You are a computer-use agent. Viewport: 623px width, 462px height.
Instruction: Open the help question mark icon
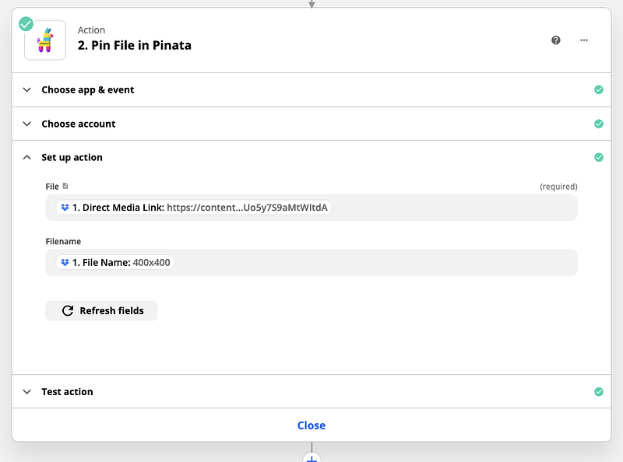click(x=556, y=40)
